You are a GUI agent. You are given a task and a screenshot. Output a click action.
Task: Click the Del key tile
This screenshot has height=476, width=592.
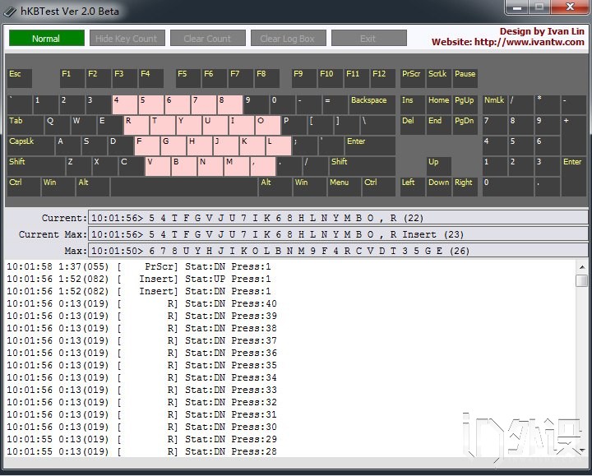tap(413, 125)
